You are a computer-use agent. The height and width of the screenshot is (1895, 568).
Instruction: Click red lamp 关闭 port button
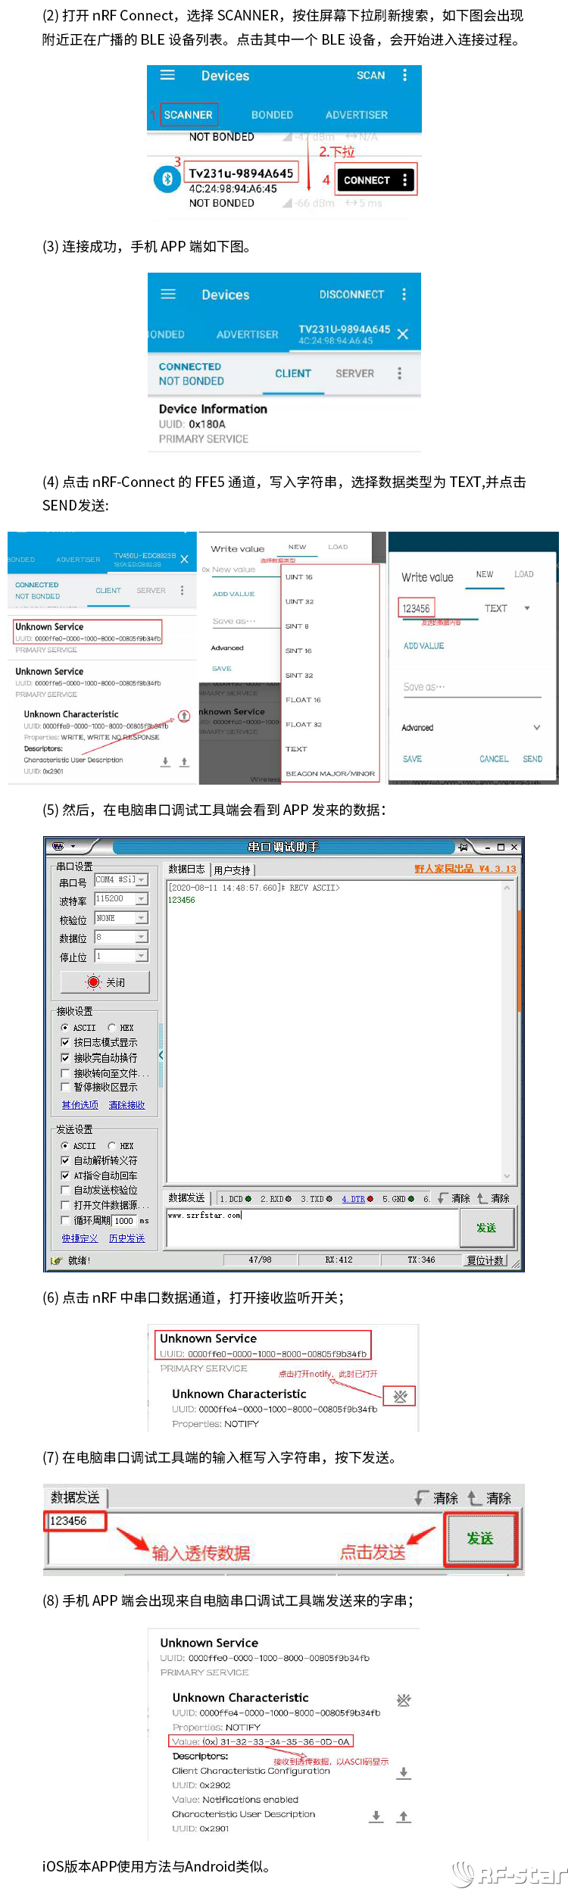click(x=105, y=982)
